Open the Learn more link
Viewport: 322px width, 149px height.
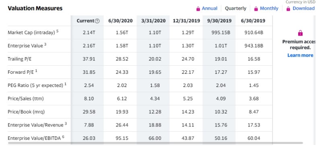pos(300,55)
